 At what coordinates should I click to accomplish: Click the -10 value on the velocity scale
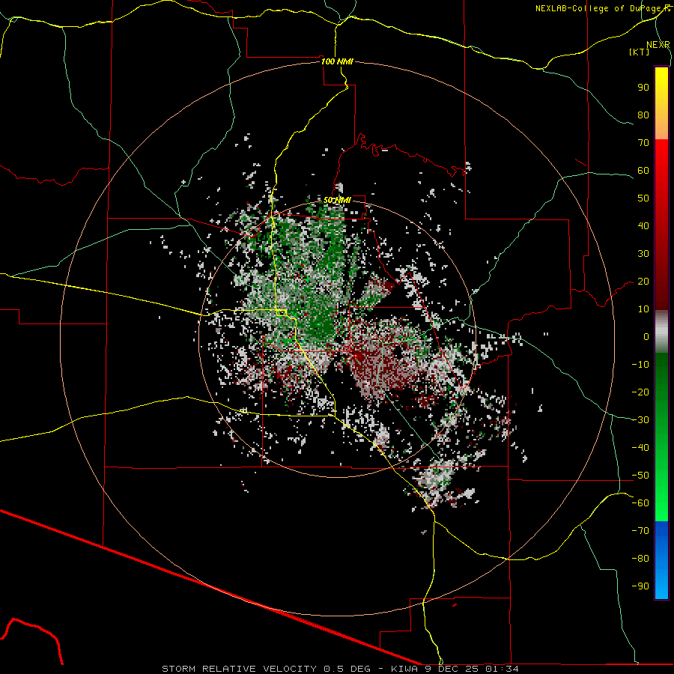tap(640, 365)
